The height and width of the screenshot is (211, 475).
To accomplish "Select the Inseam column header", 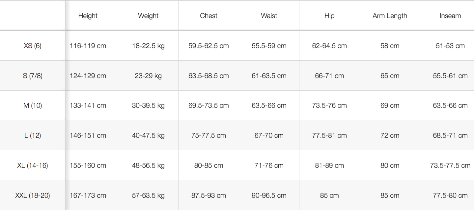I will pos(450,16).
